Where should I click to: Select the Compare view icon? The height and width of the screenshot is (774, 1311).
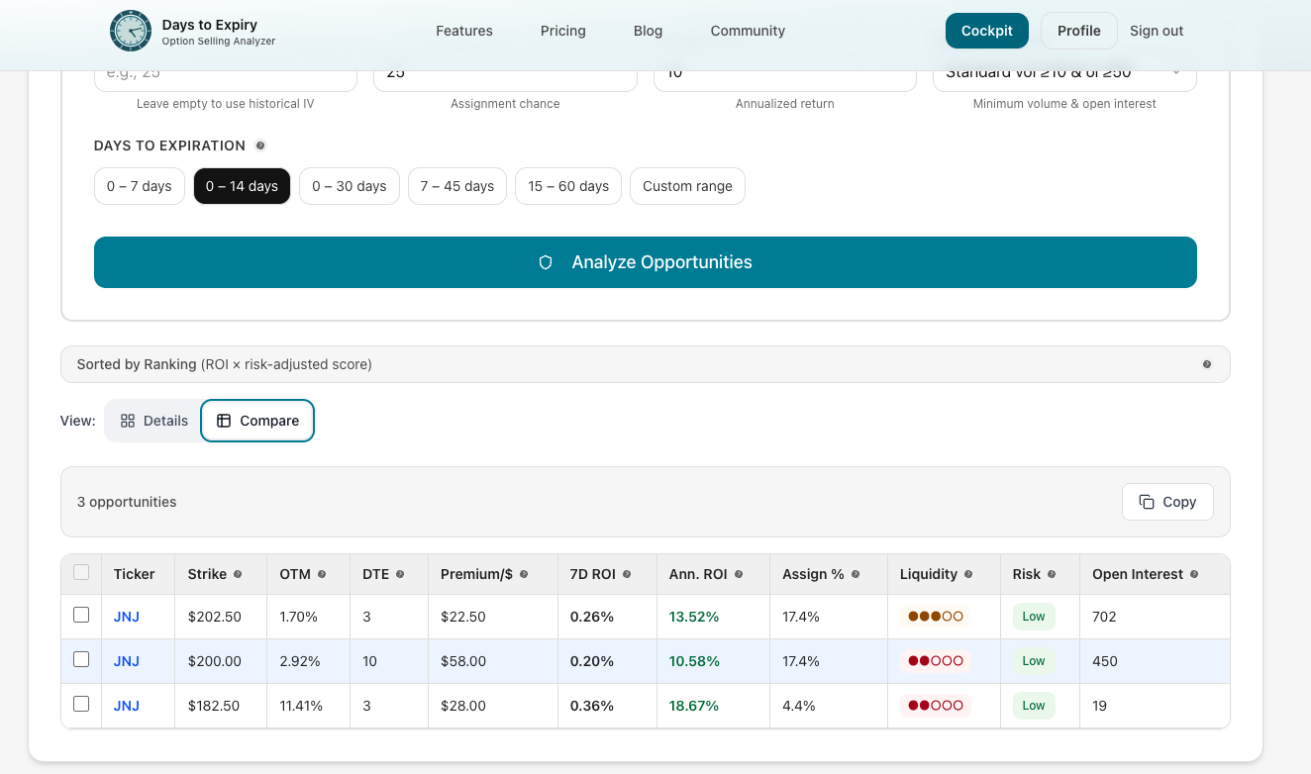(226, 420)
